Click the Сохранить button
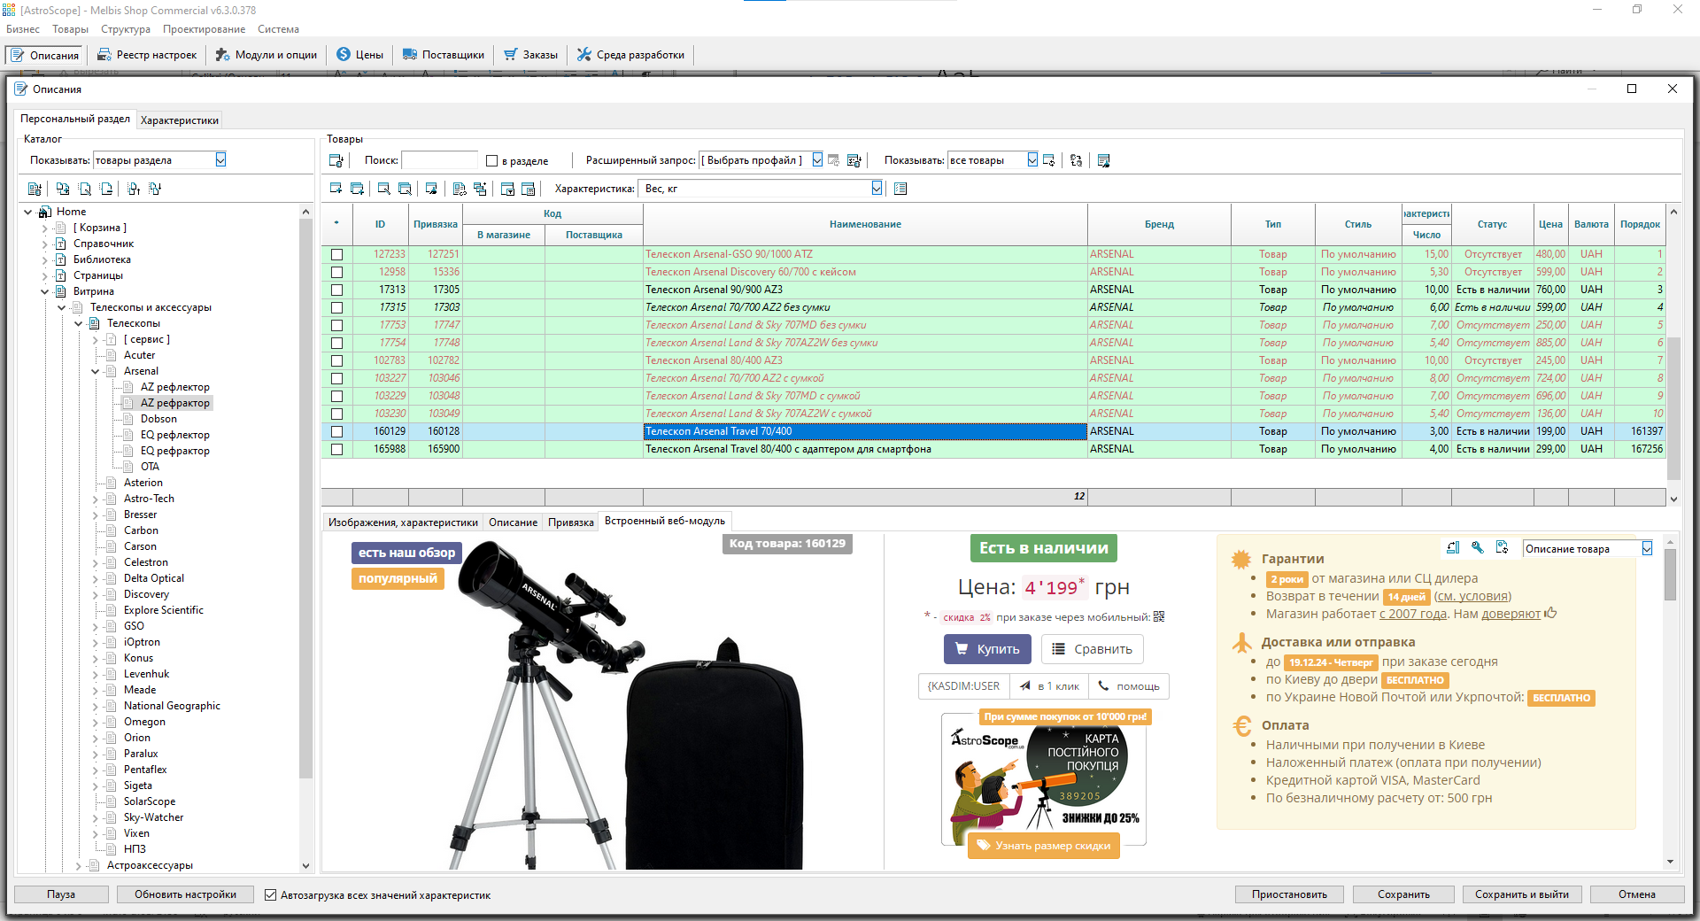Image resolution: width=1700 pixels, height=921 pixels. pos(1403,894)
